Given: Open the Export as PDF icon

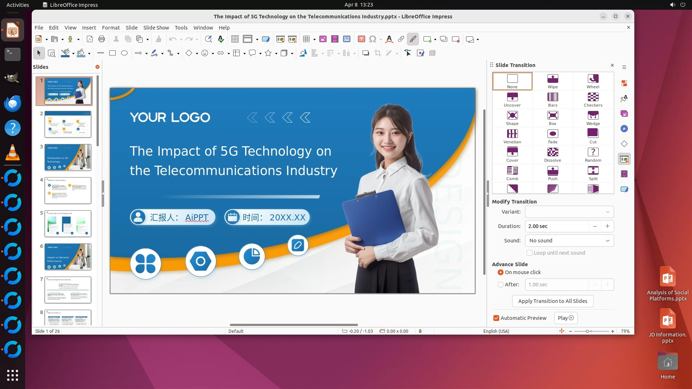Looking at the screenshot, I should tap(90, 39).
